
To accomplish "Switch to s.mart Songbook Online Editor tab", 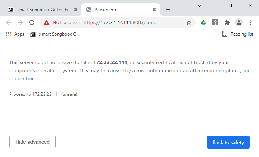I will coord(40,10).
